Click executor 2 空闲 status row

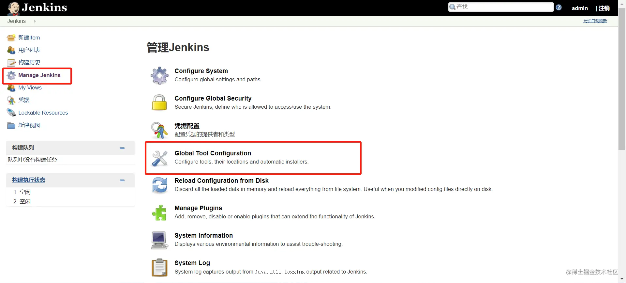(70, 201)
